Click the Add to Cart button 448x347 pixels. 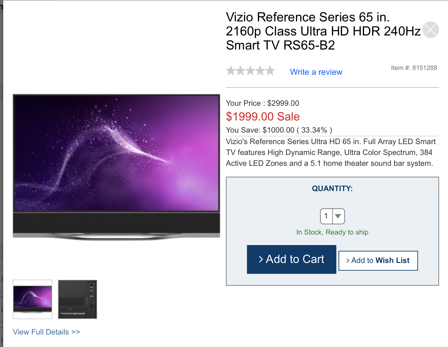(291, 259)
